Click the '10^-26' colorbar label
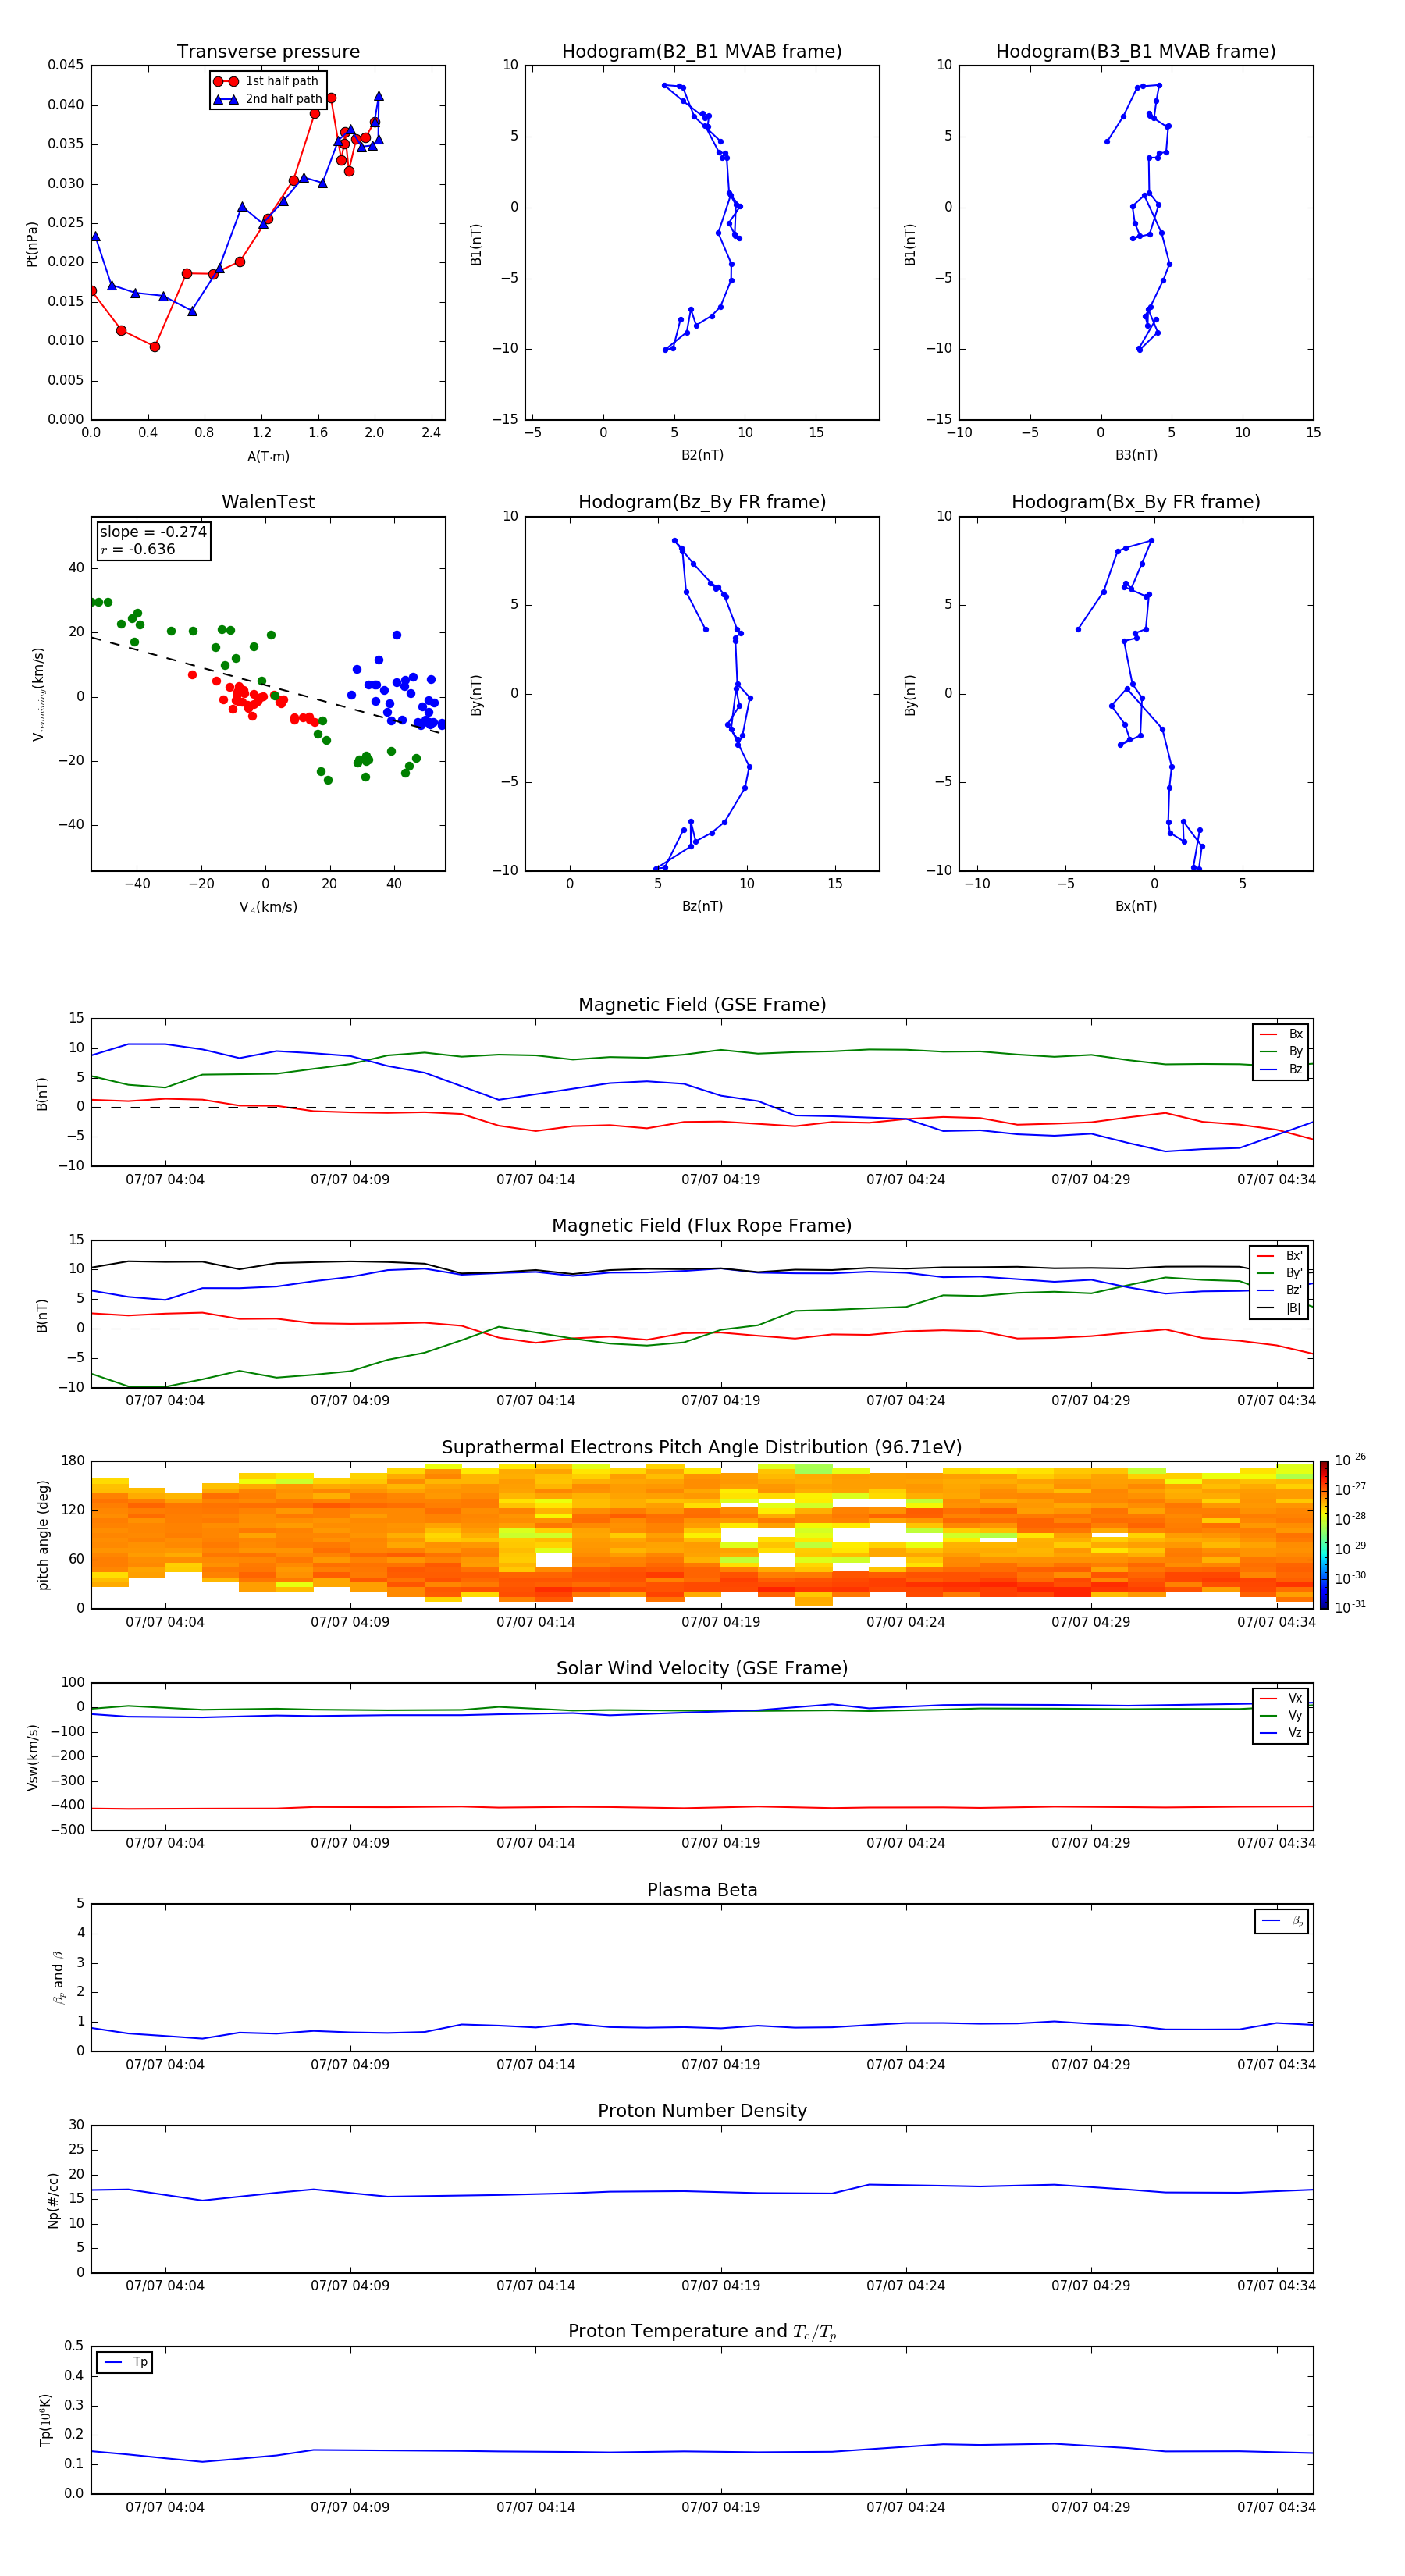1405x2576 pixels. (x=1350, y=1460)
